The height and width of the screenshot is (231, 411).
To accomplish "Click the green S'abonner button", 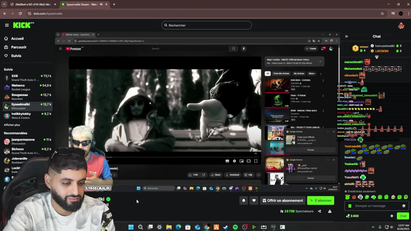I will tap(320, 201).
